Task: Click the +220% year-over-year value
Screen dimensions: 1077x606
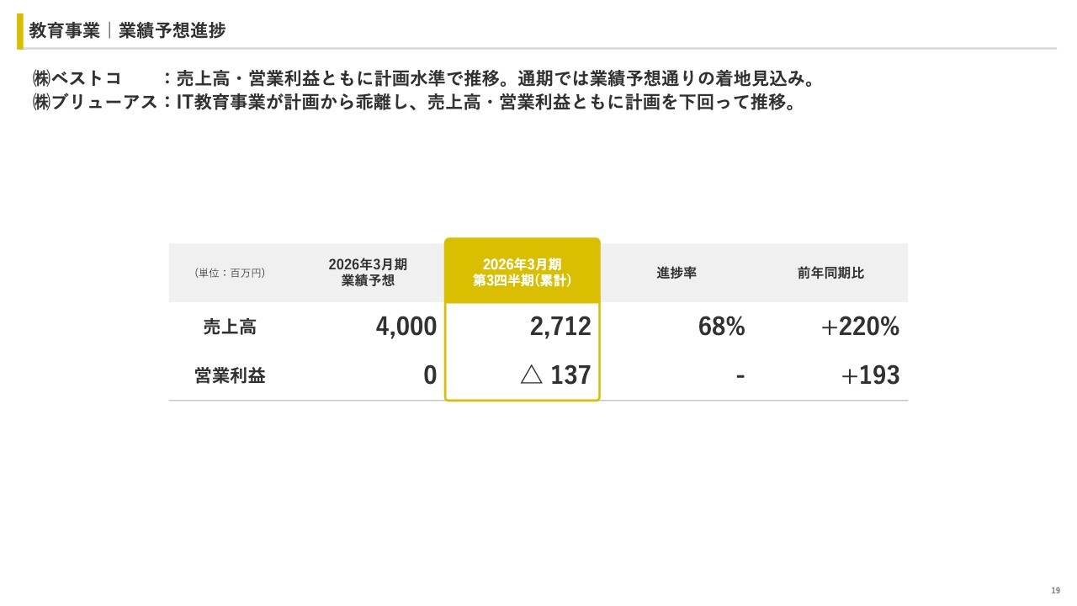Action: (x=860, y=327)
